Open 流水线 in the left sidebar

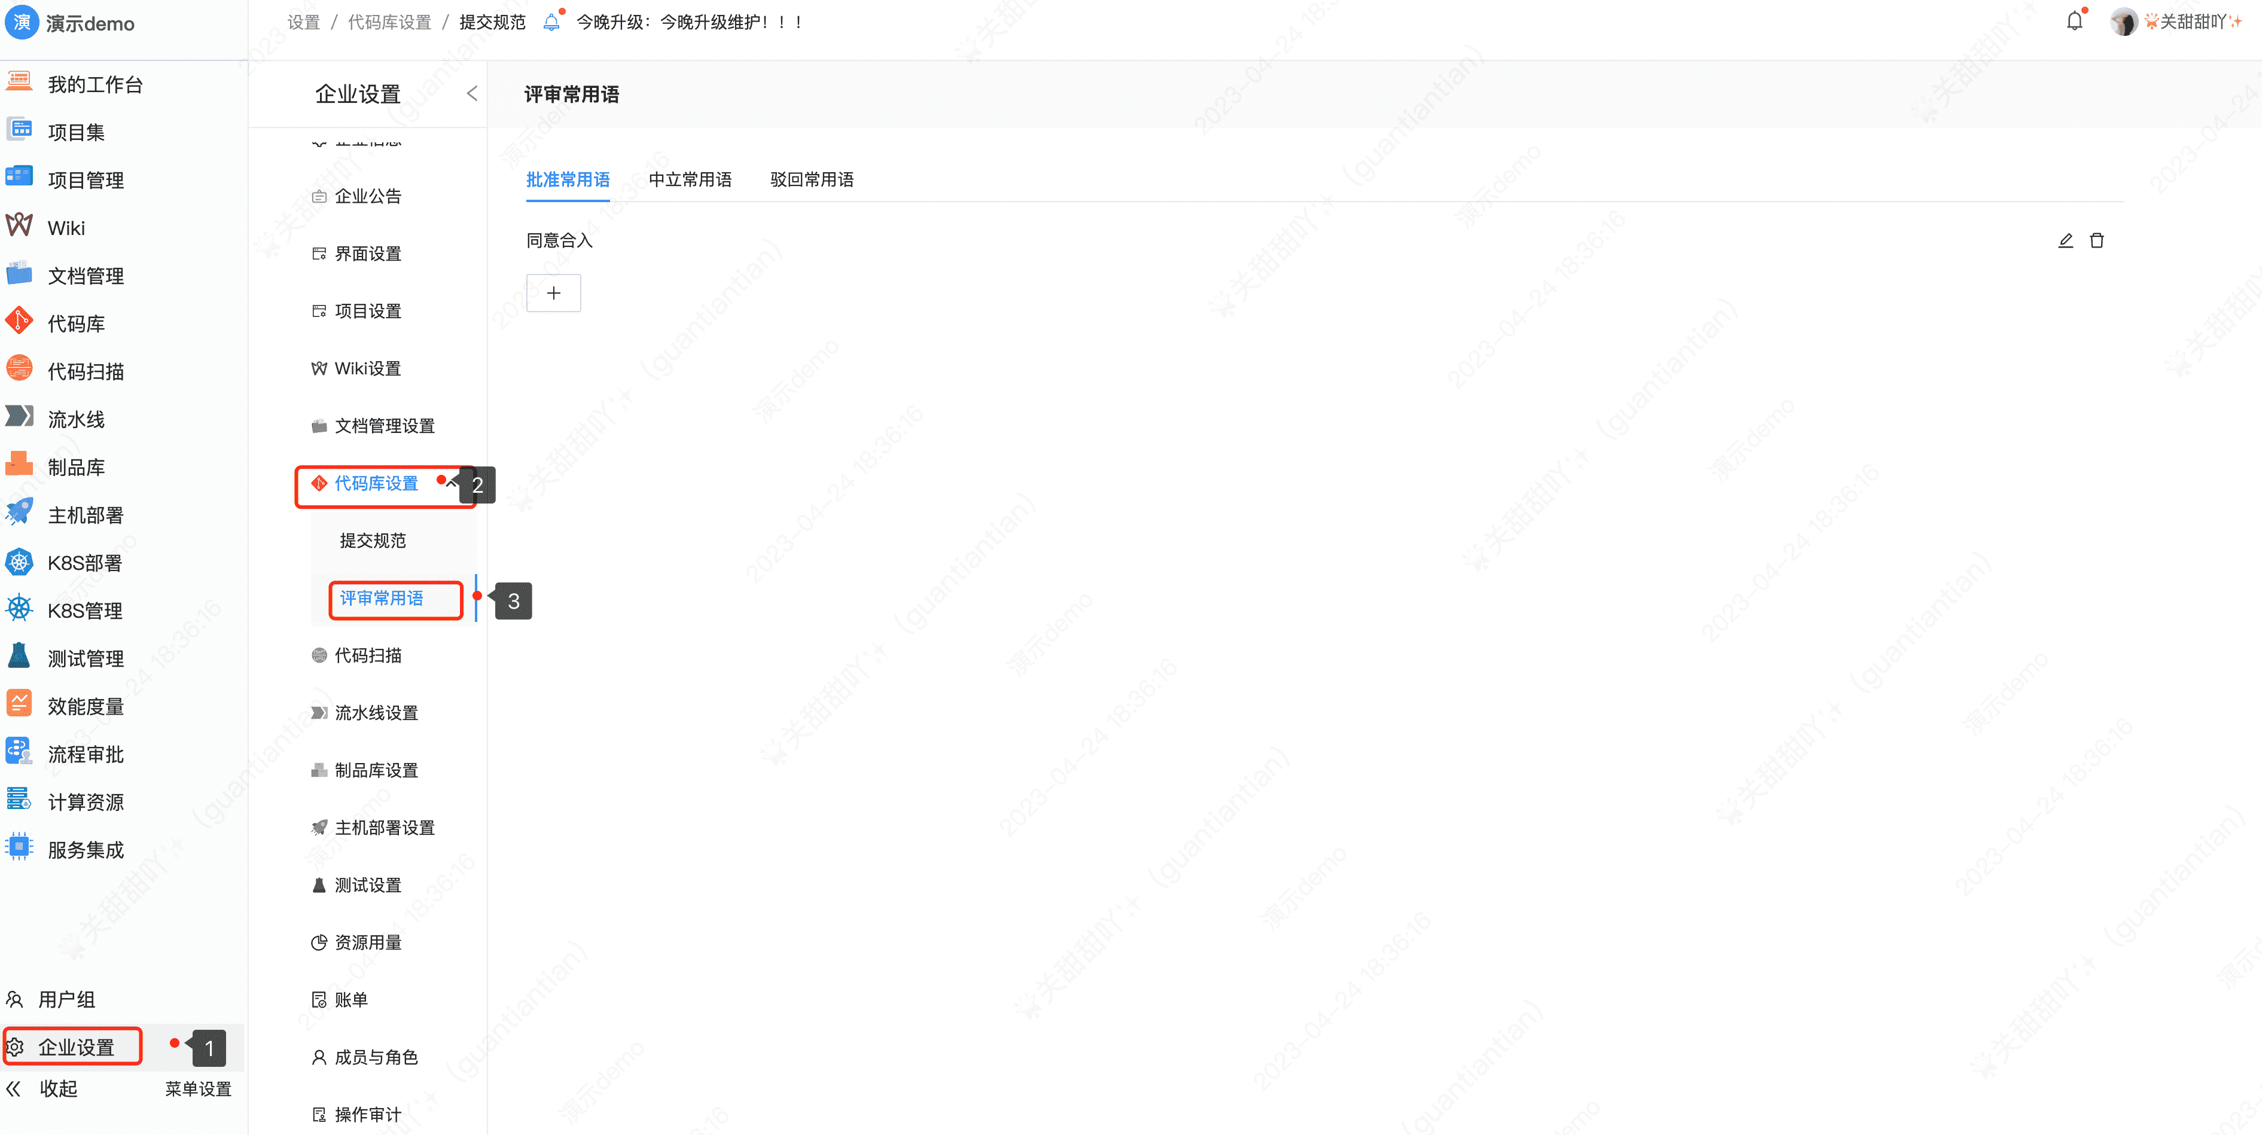[x=75, y=420]
